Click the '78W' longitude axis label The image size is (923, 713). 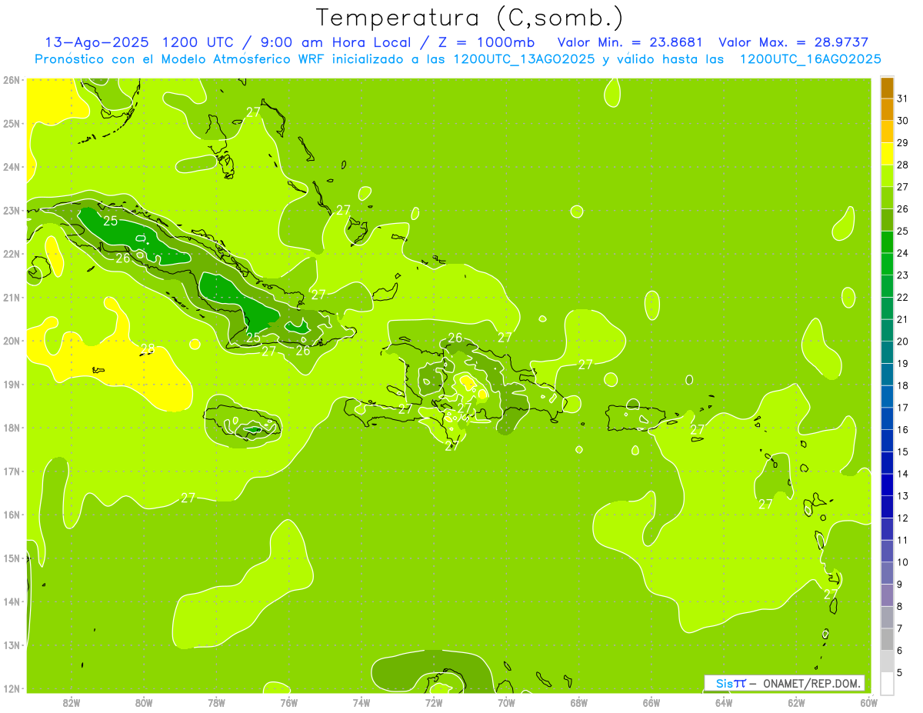pos(216,702)
